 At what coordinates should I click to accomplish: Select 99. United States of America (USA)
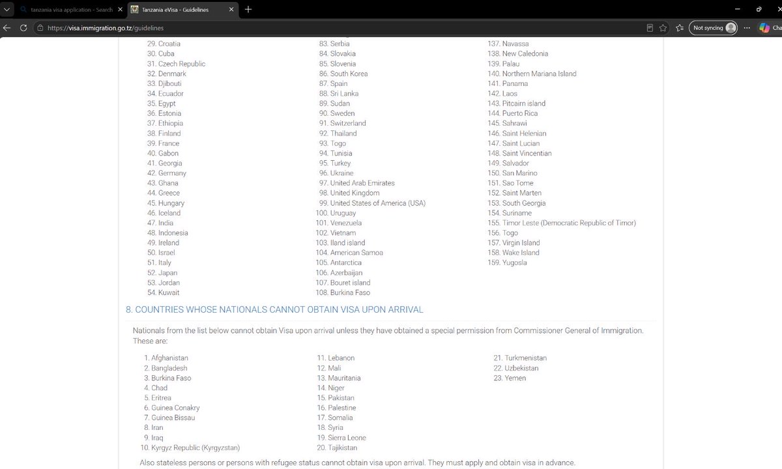click(x=372, y=203)
